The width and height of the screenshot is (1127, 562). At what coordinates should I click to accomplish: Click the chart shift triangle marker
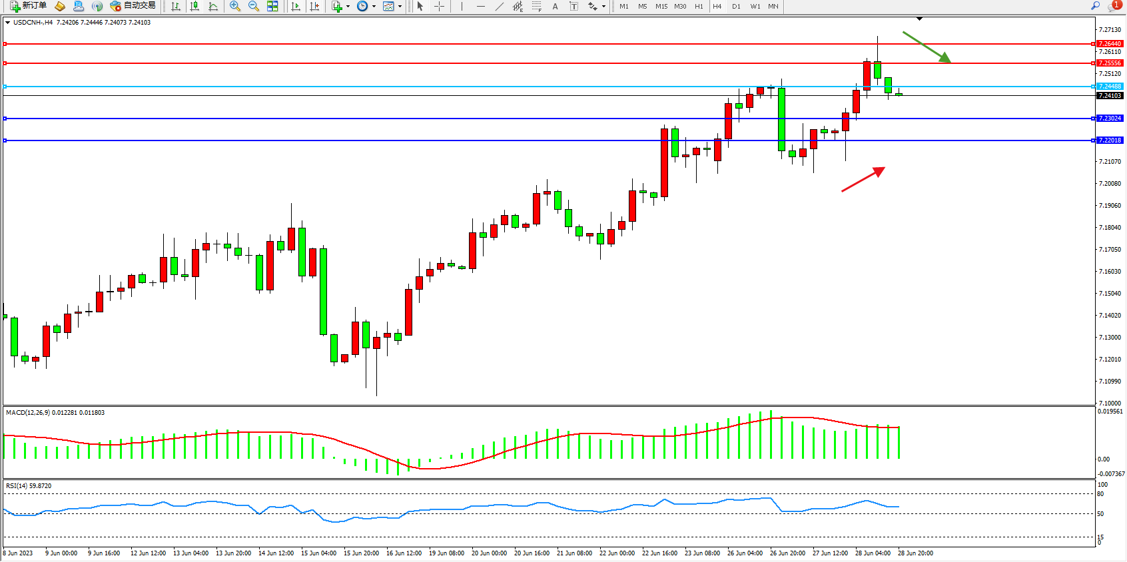click(x=919, y=19)
